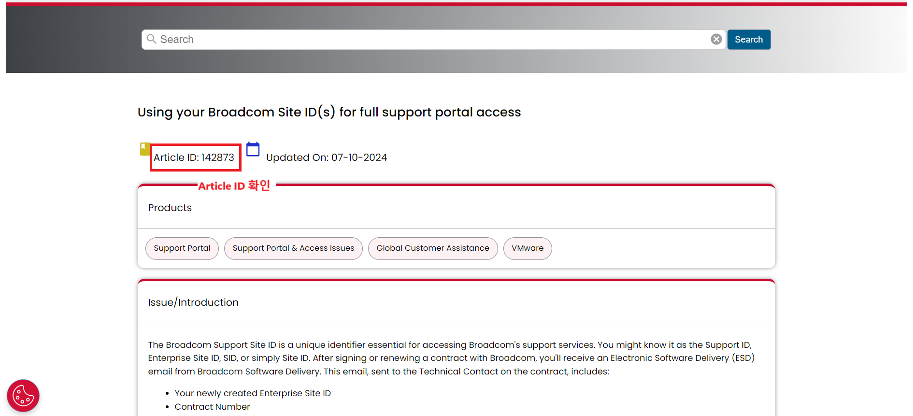
Task: Click the blue calendar icon
Action: click(x=253, y=149)
